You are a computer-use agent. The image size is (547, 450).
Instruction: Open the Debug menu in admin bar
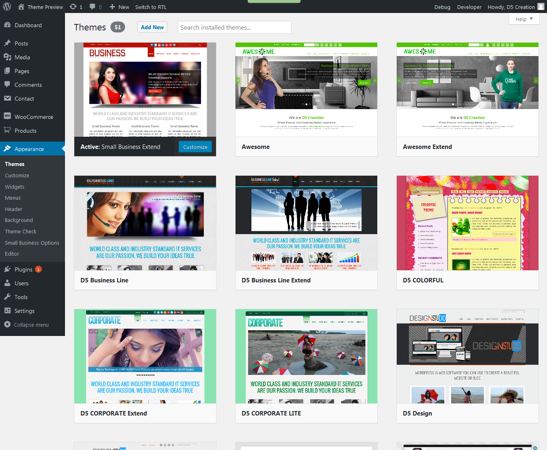tap(442, 7)
